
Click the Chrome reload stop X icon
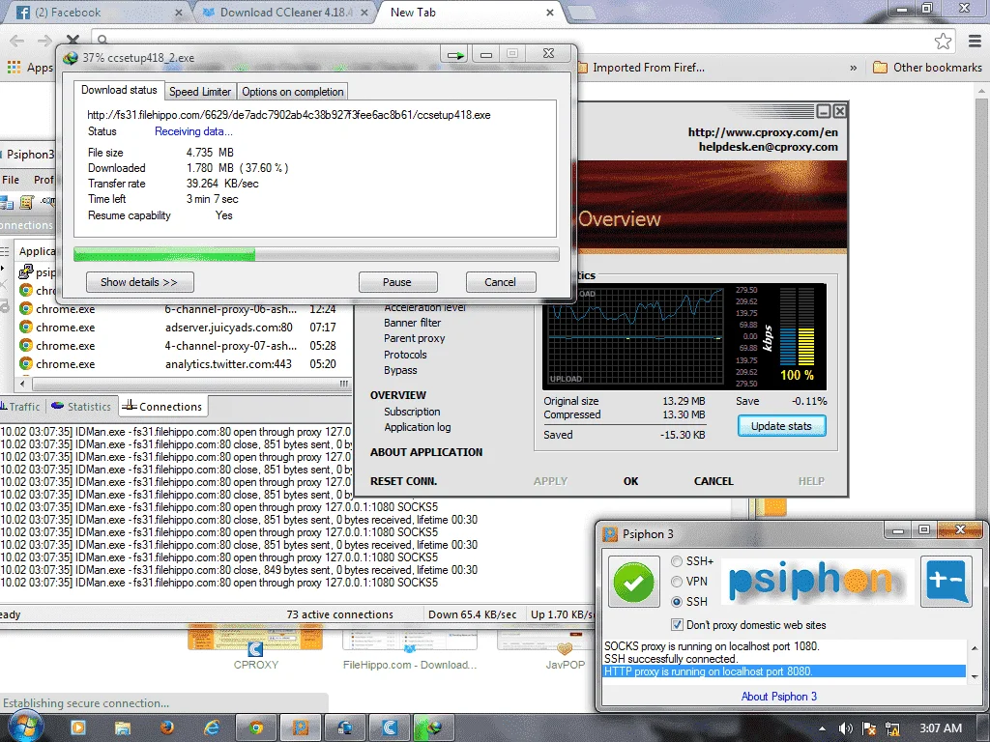[73, 41]
